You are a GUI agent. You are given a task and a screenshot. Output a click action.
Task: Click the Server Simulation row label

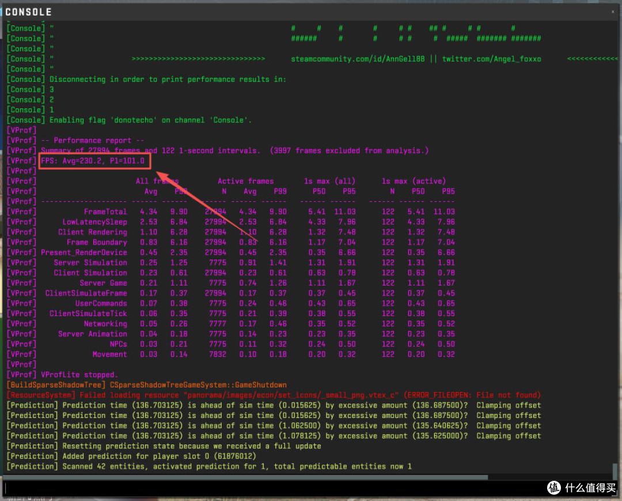(x=90, y=263)
